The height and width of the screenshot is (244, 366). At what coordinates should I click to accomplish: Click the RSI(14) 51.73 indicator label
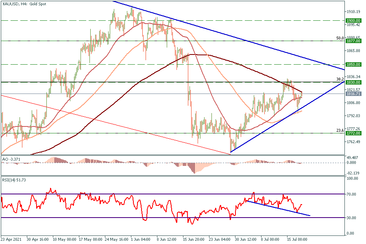click(15, 179)
